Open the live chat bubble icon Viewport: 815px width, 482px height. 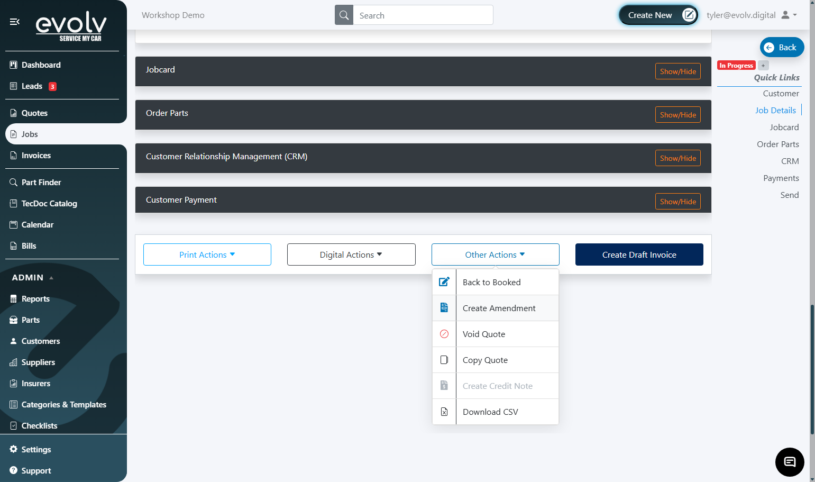pyautogui.click(x=790, y=462)
